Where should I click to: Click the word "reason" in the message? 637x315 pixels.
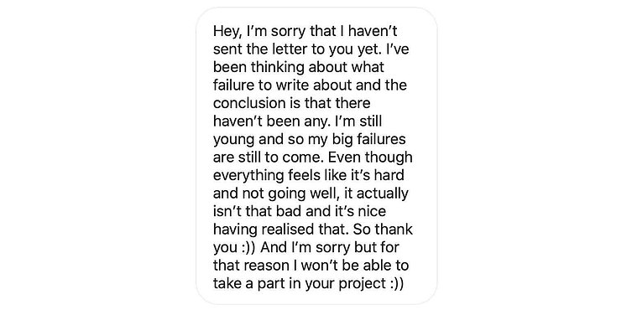tap(269, 266)
